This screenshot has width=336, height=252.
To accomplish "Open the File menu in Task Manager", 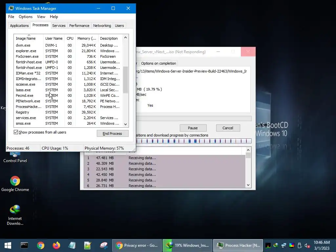I will click(11, 17).
